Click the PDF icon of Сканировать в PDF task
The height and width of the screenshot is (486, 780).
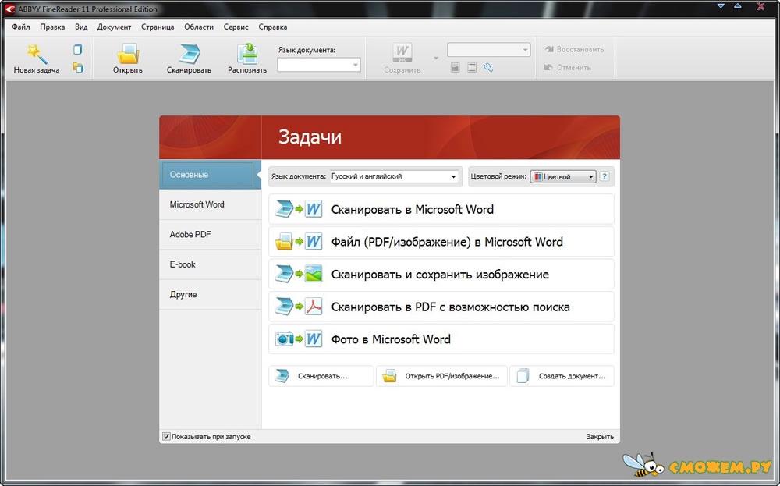pyautogui.click(x=314, y=307)
